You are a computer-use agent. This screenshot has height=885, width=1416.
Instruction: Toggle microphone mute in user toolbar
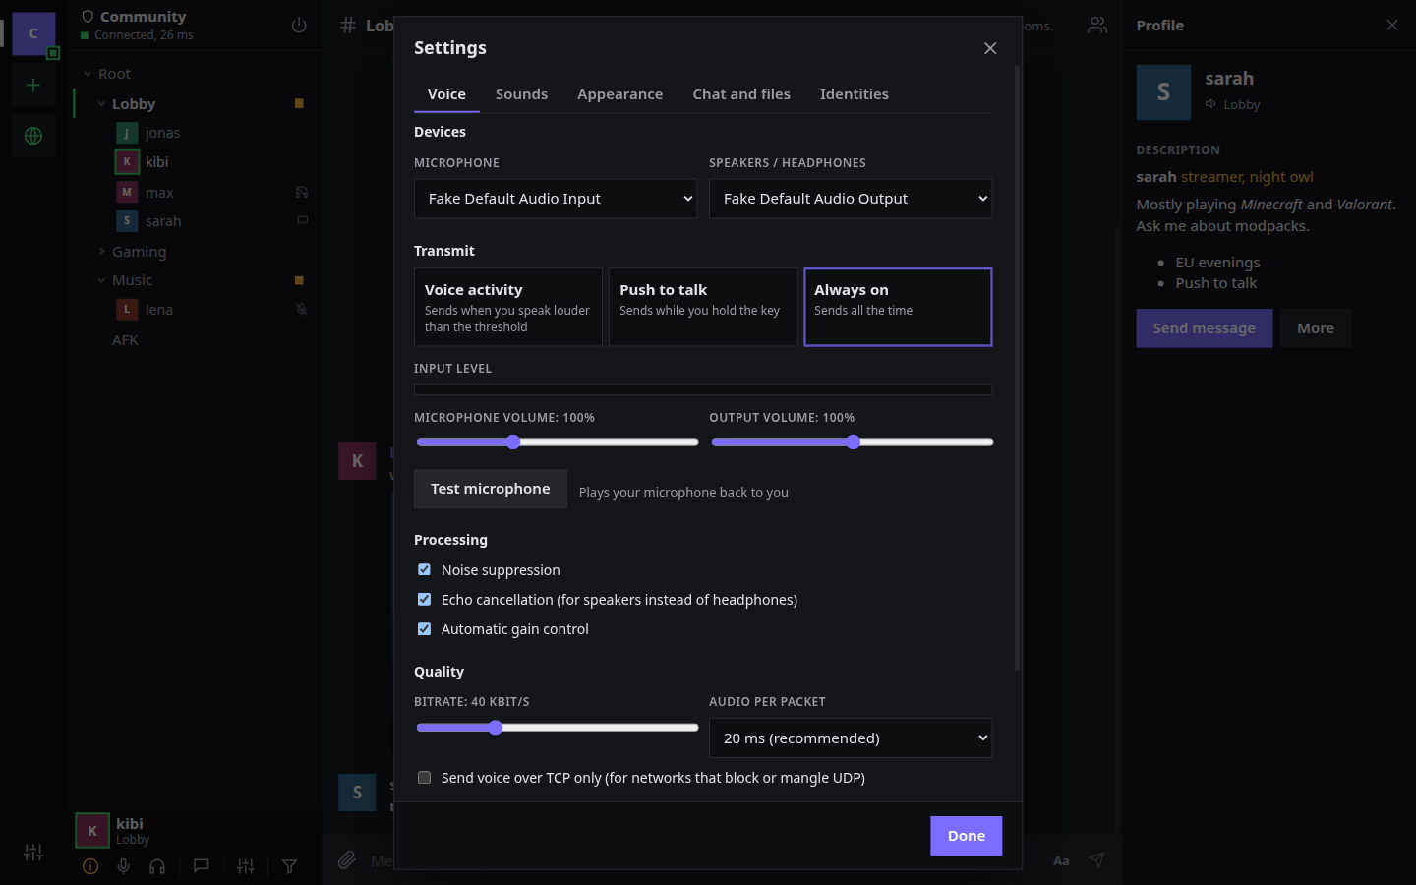pos(123,866)
